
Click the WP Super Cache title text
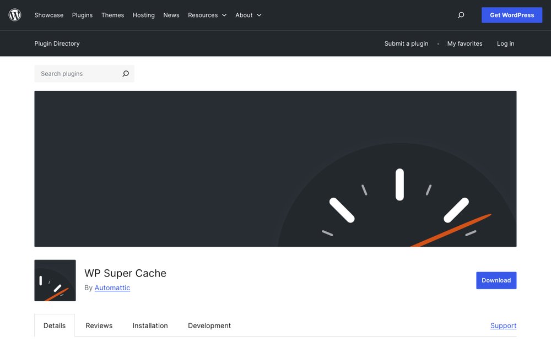(x=125, y=273)
